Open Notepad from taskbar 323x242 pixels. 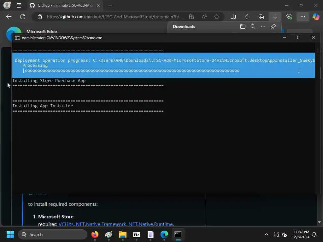150,234
